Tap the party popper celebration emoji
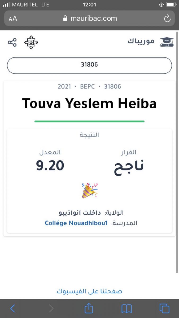 pyautogui.click(x=90, y=190)
